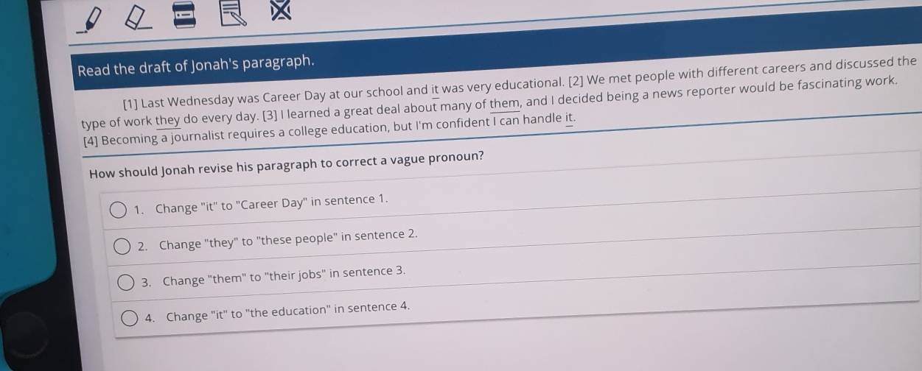Click the sentence marker [4] in the passage

click(x=91, y=141)
